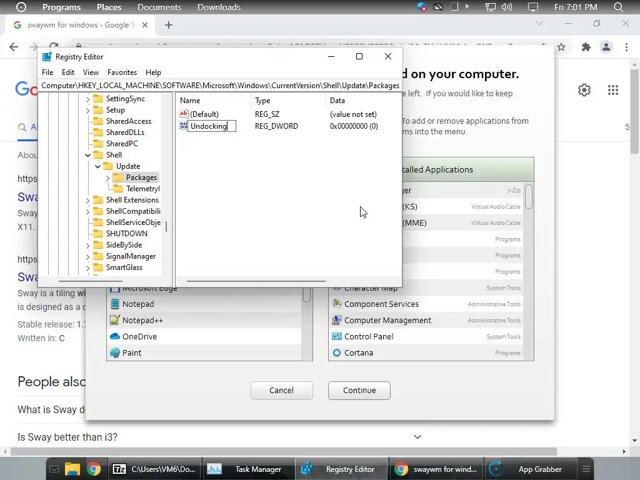The image size is (640, 480).
Task: Open the Chrome profile avatar
Action: tap(606, 47)
